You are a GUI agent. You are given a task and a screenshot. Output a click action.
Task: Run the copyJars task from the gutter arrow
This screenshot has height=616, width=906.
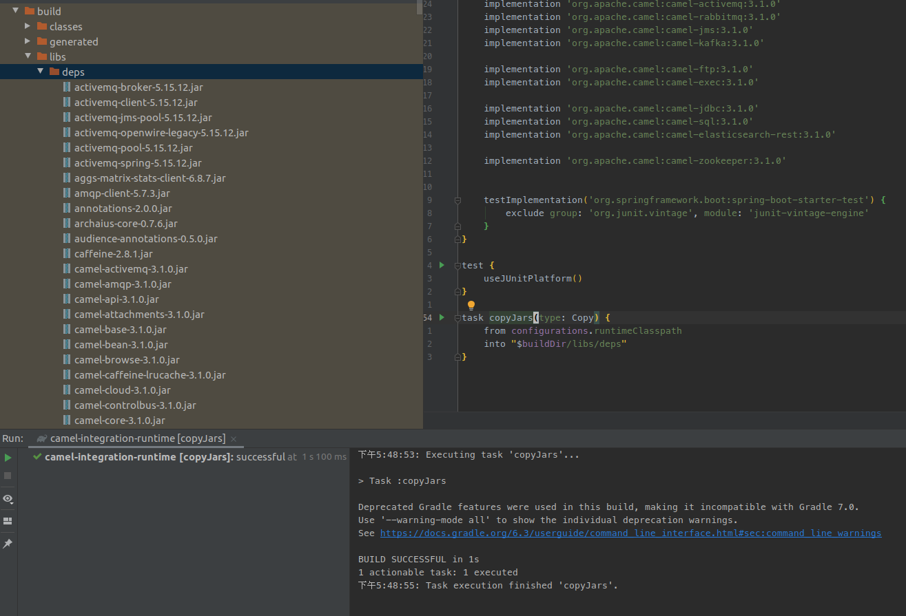(442, 317)
